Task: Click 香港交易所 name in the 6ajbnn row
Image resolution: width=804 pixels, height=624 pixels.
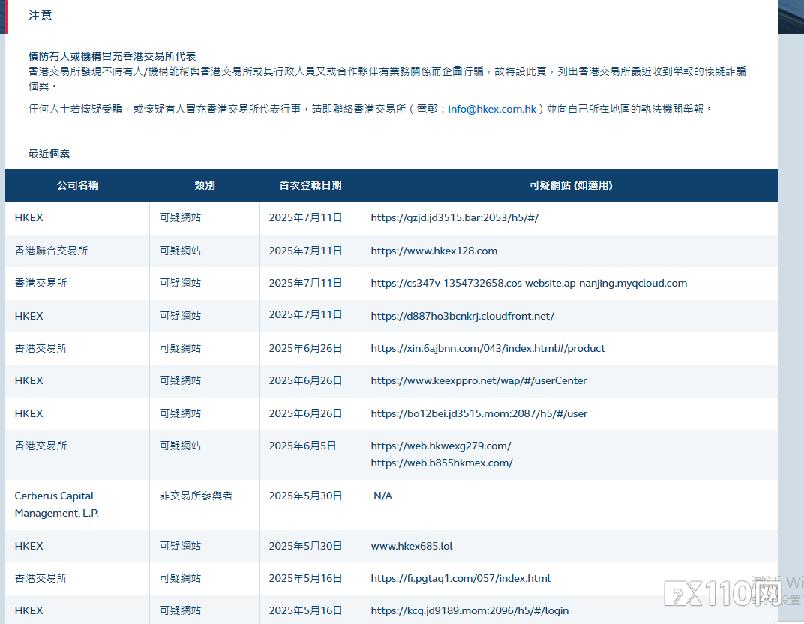Action: click(40, 348)
